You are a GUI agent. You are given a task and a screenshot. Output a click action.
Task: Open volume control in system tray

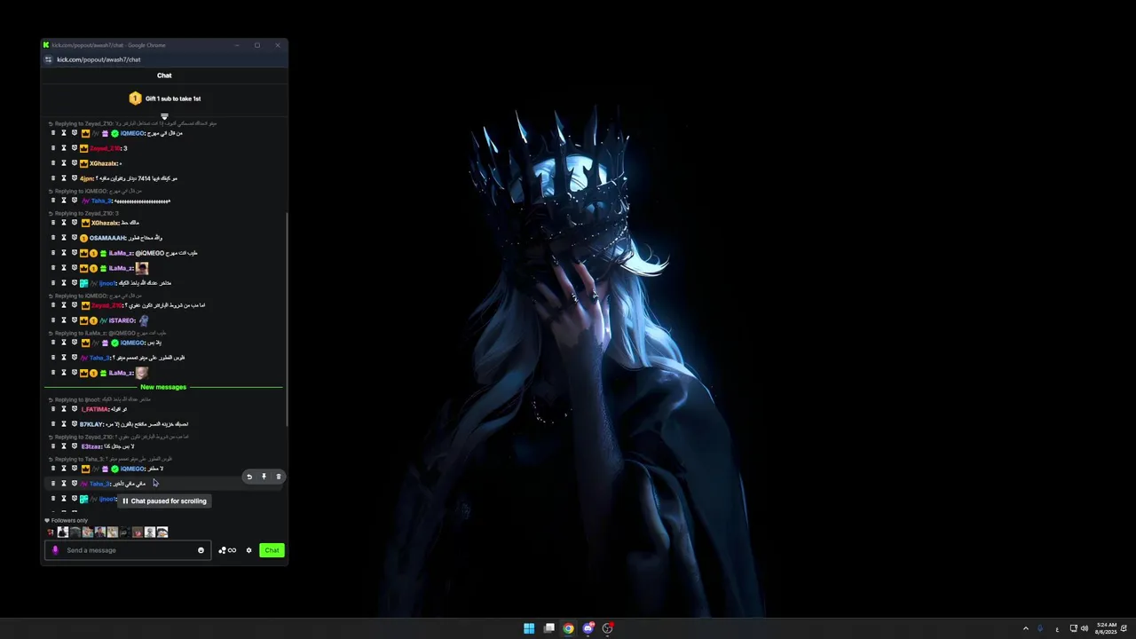1085,628
